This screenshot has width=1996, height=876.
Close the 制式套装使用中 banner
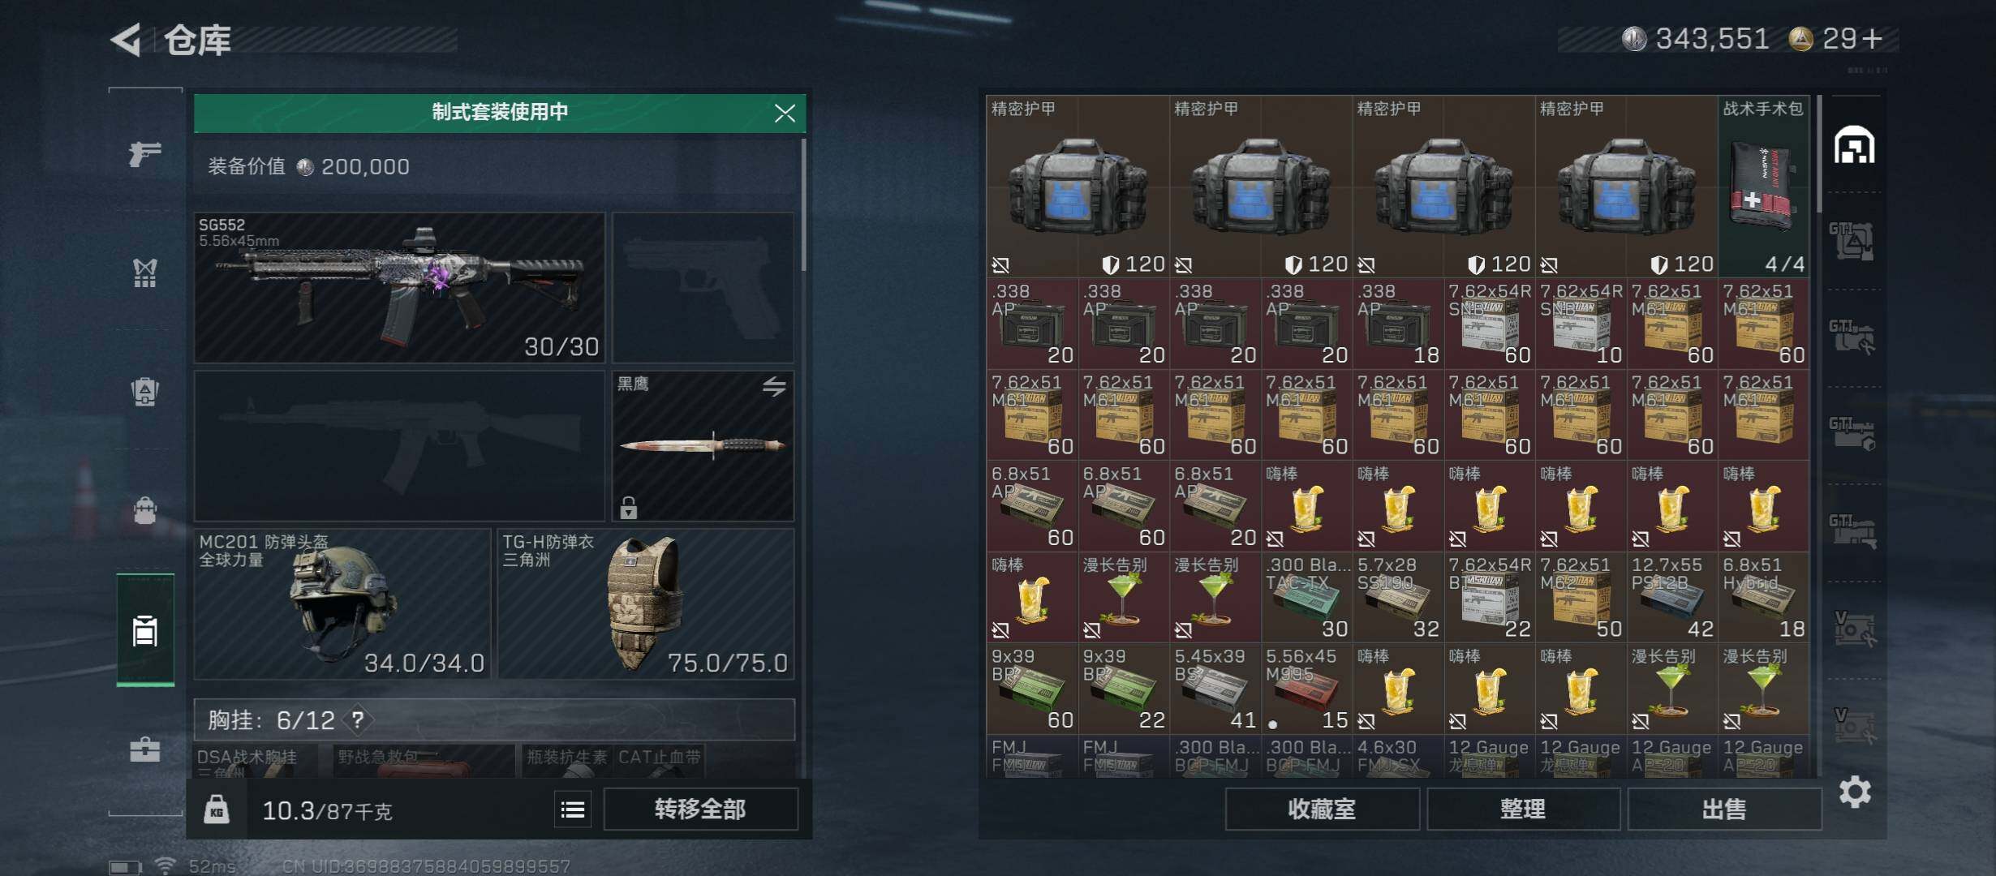785,113
